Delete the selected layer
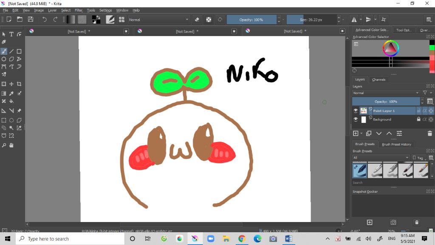The image size is (435, 245). pyautogui.click(x=430, y=134)
